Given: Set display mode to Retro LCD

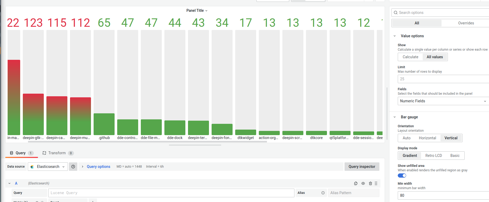Looking at the screenshot, I should point(433,156).
